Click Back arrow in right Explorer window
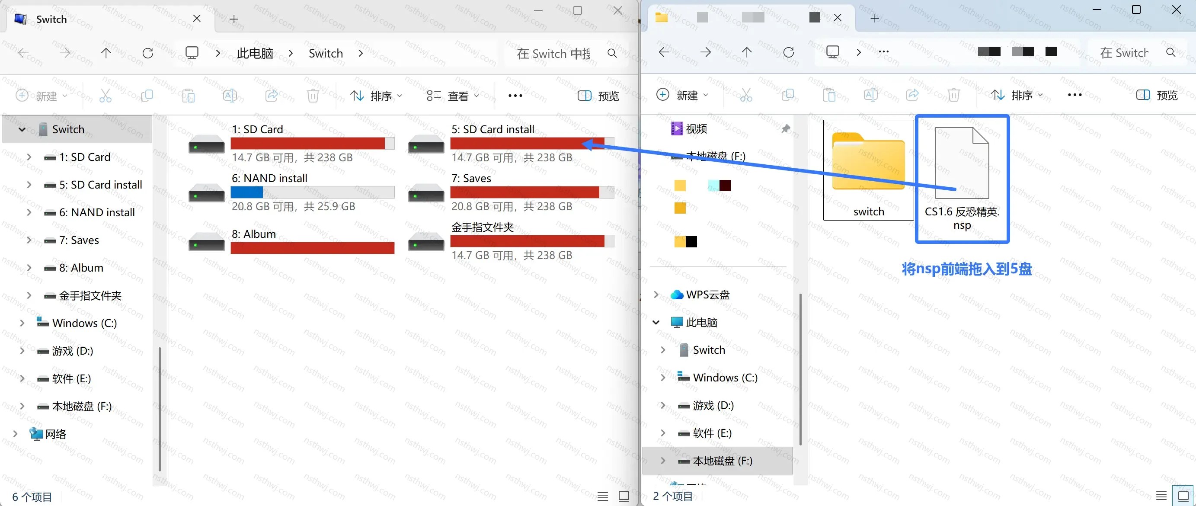 coord(664,52)
